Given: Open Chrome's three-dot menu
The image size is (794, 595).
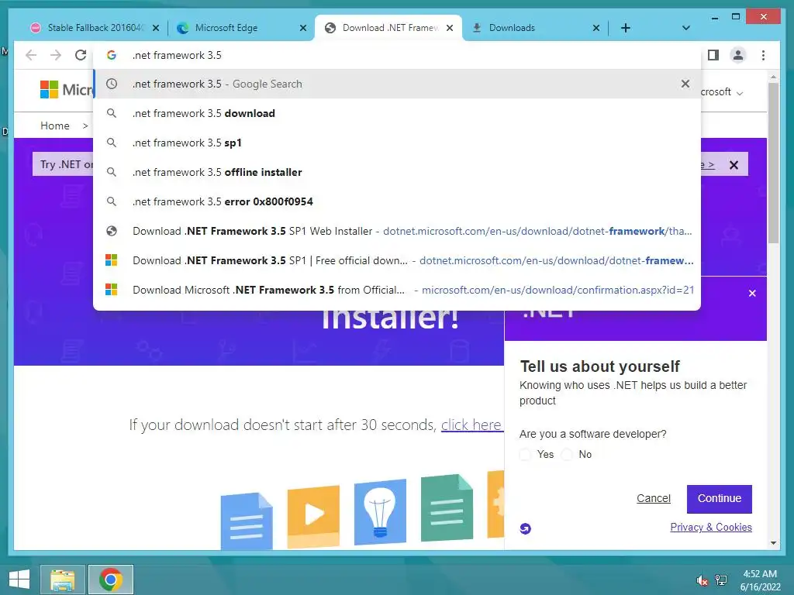Looking at the screenshot, I should click(x=763, y=55).
